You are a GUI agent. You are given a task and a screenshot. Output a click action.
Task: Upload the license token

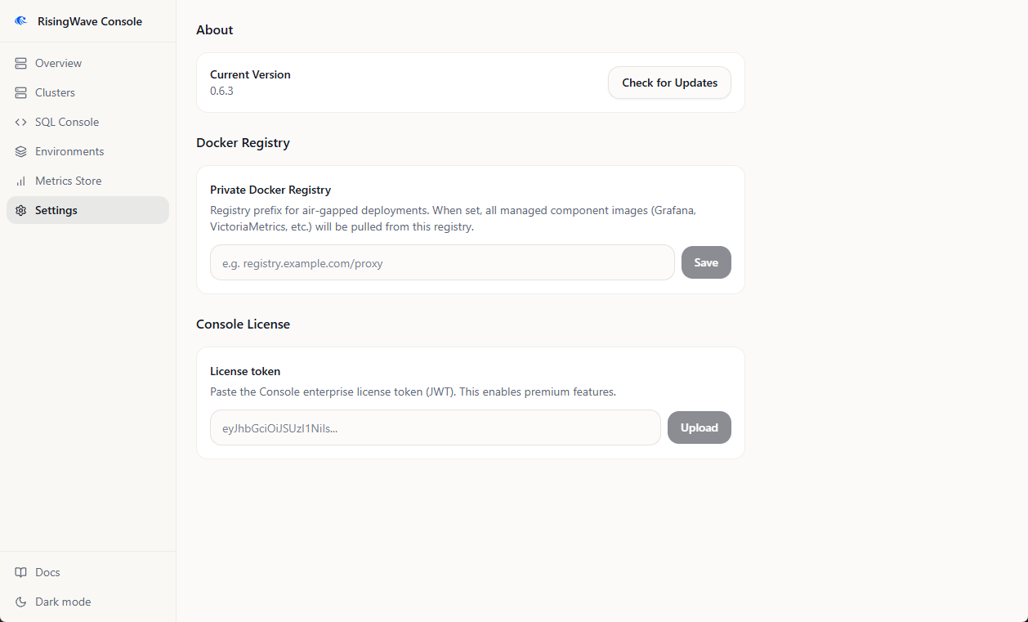tap(699, 427)
